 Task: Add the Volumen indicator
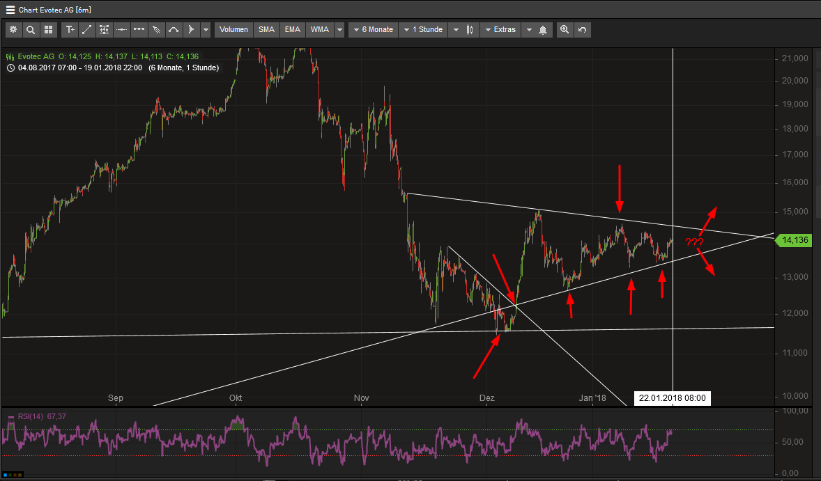tap(234, 30)
